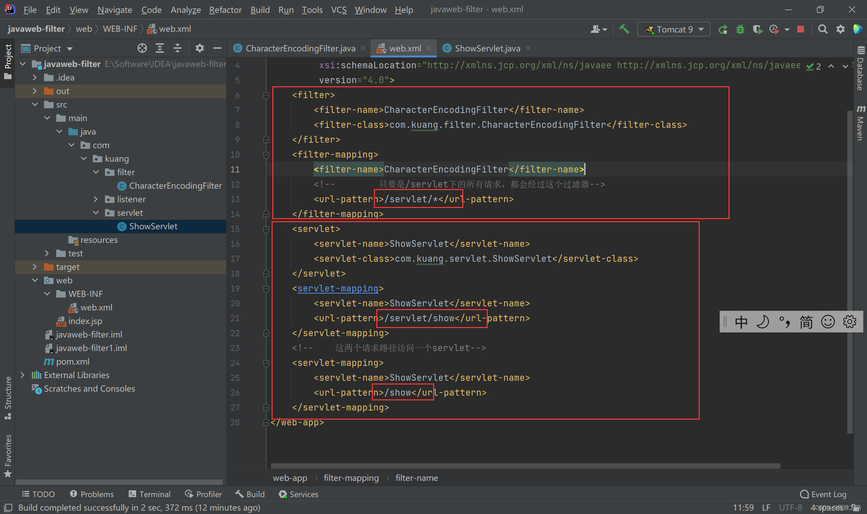The width and height of the screenshot is (867, 514).
Task: Toggle IME punctuation mode button
Action: click(x=784, y=322)
